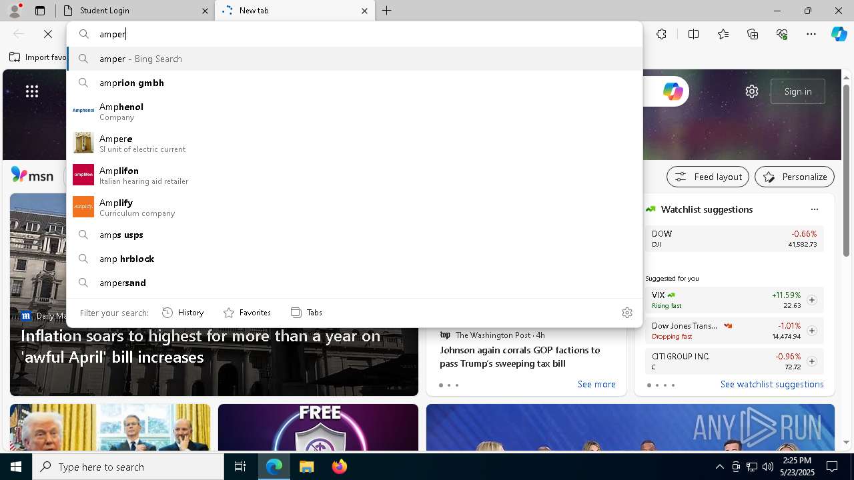Open File Explorer taskbar icon
854x480 pixels.
pos(306,467)
